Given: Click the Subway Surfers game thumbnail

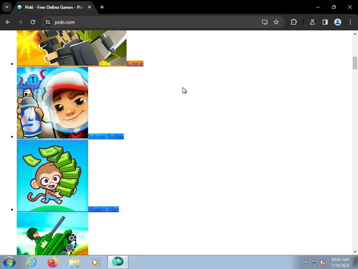Looking at the screenshot, I should click(52, 103).
